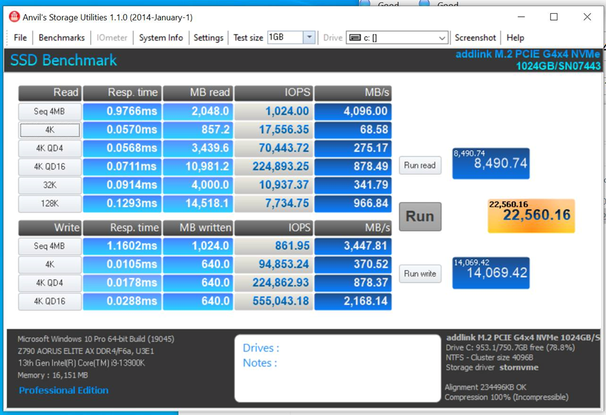The height and width of the screenshot is (415, 606).
Task: Select the 128K read test button
Action: tap(50, 203)
